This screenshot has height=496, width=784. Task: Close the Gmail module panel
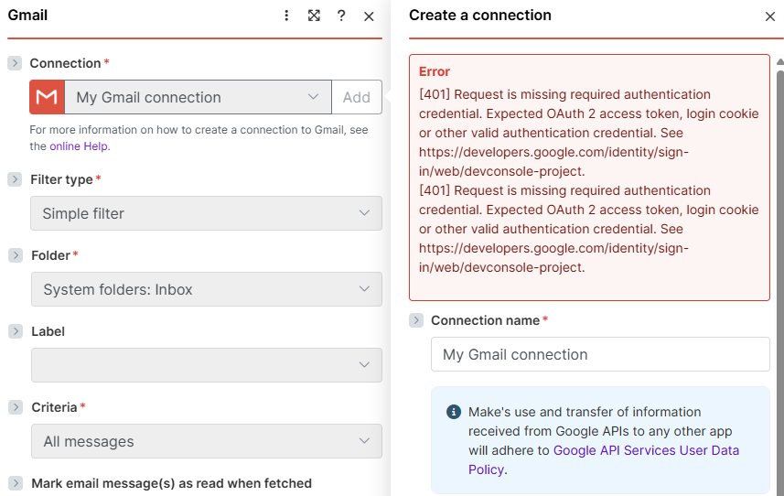tap(369, 16)
